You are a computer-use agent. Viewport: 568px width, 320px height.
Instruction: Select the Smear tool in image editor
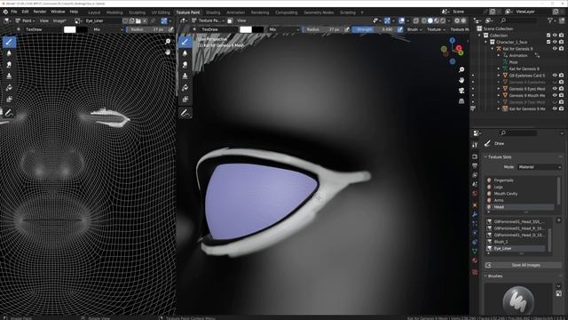pyautogui.click(x=9, y=65)
